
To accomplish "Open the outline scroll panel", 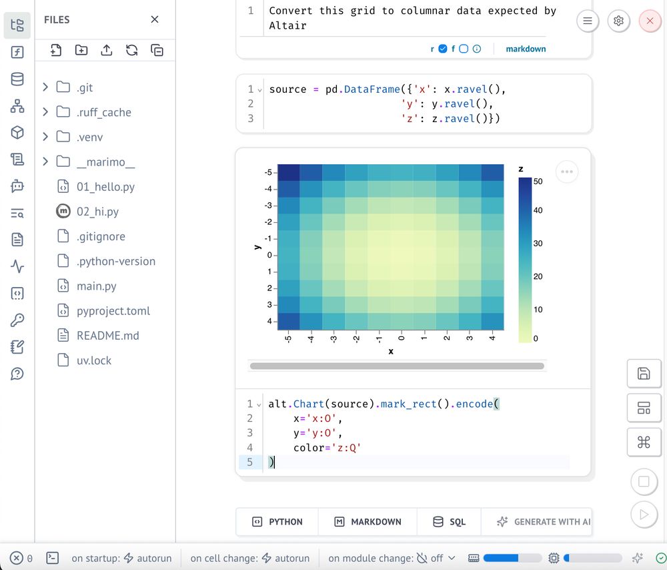I will [17, 160].
